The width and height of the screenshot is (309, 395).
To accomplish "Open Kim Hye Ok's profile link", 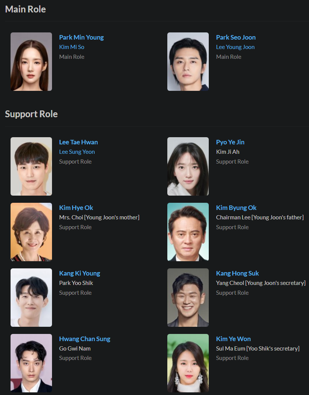I will 76,208.
